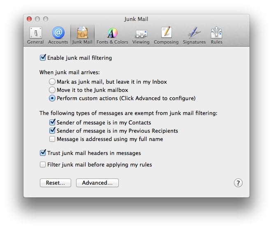Toggle Trust junk mail headers in messages

(x=43, y=153)
